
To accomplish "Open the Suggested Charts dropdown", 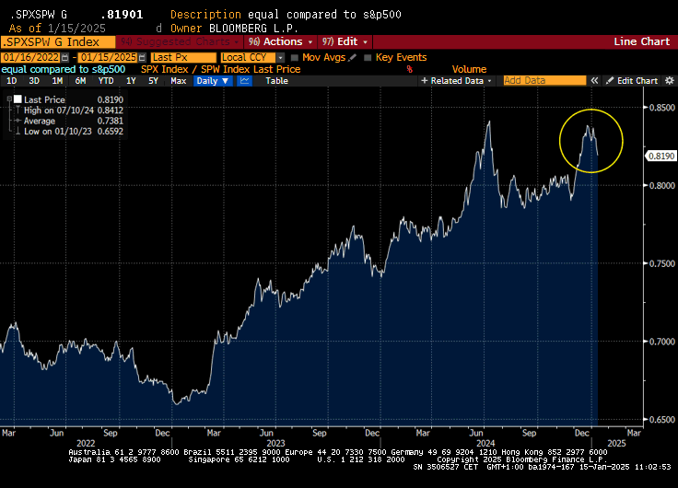I will pos(180,42).
